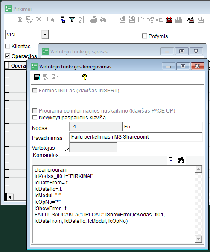Uncheck the Operacijos checkbox
Screen dimensions: 210x252
tap(7, 56)
